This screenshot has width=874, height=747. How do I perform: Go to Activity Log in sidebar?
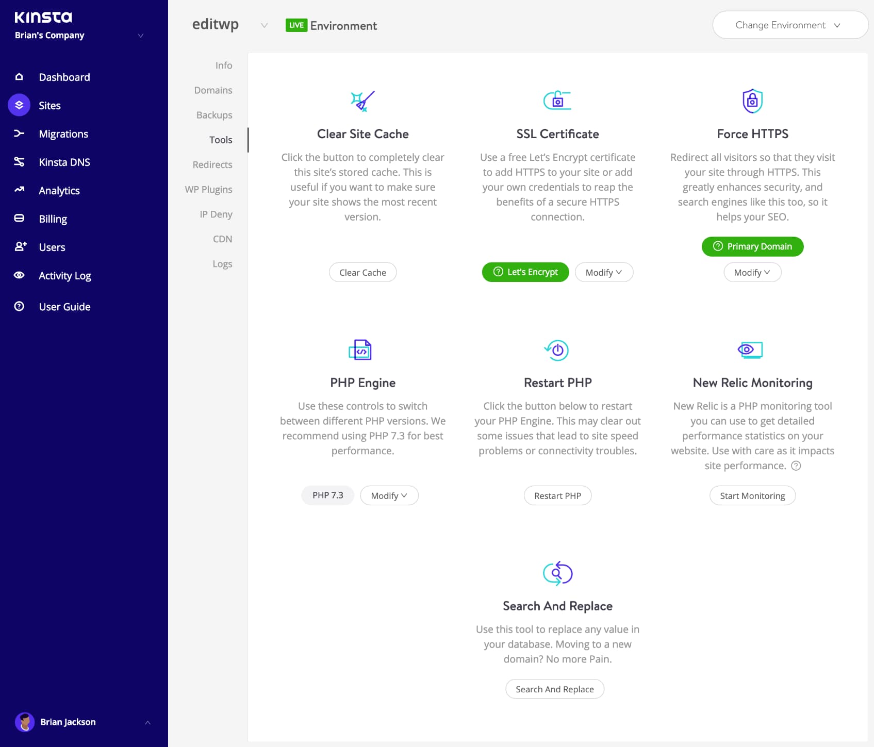[x=65, y=275]
